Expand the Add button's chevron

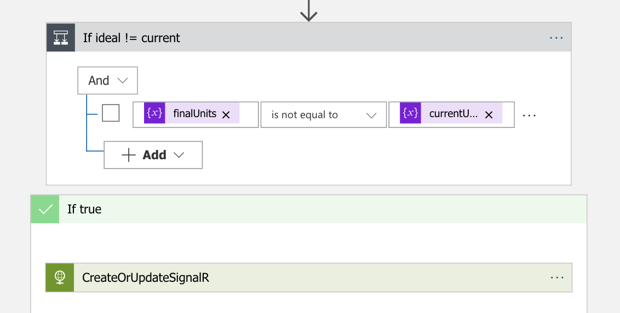(179, 155)
